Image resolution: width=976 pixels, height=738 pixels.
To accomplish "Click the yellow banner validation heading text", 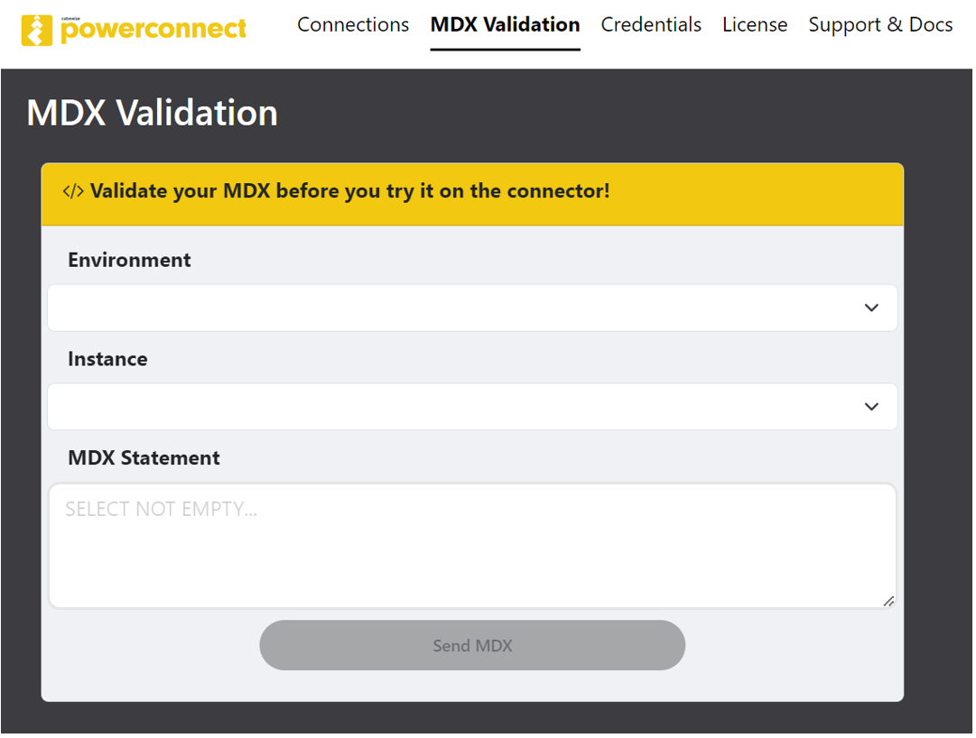I will point(349,191).
